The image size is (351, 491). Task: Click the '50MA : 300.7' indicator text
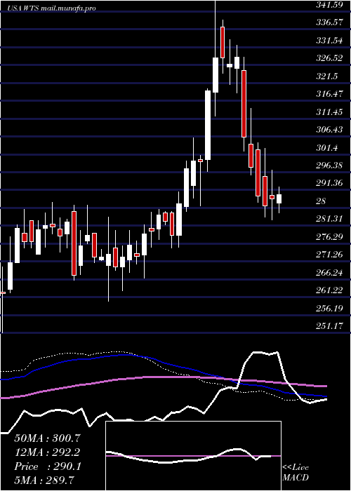(x=47, y=438)
